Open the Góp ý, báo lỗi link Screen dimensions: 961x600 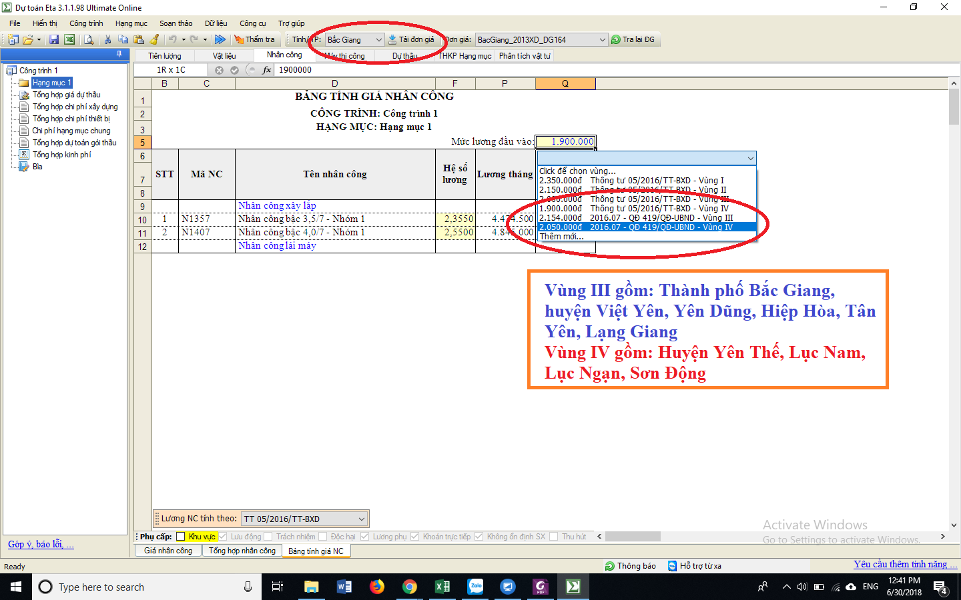[41, 545]
